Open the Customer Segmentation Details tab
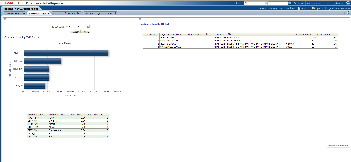This screenshot has width=351, height=162. (101, 13)
